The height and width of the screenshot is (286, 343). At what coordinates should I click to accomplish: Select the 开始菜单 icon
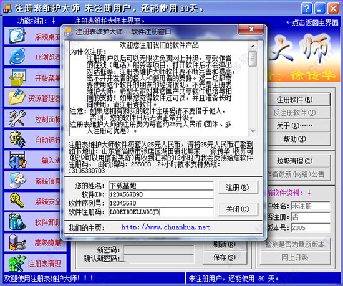(17, 77)
